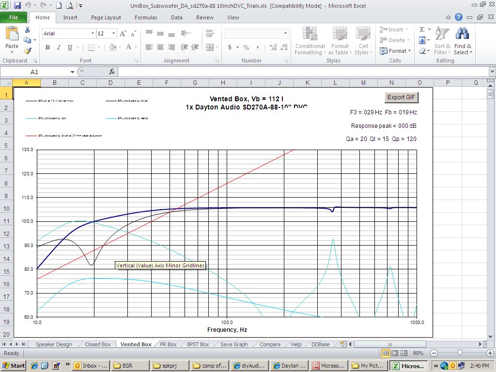Click the Decrease Font Size icon
This screenshot has width=496, height=372.
click(x=134, y=33)
